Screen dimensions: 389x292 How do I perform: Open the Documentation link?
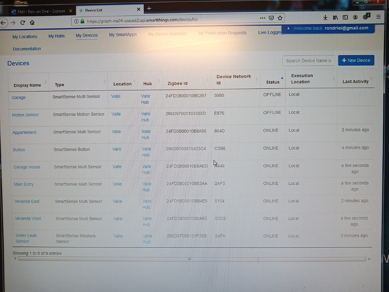[27, 49]
